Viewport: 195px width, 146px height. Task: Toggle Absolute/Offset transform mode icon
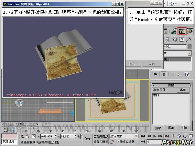tap(34, 136)
